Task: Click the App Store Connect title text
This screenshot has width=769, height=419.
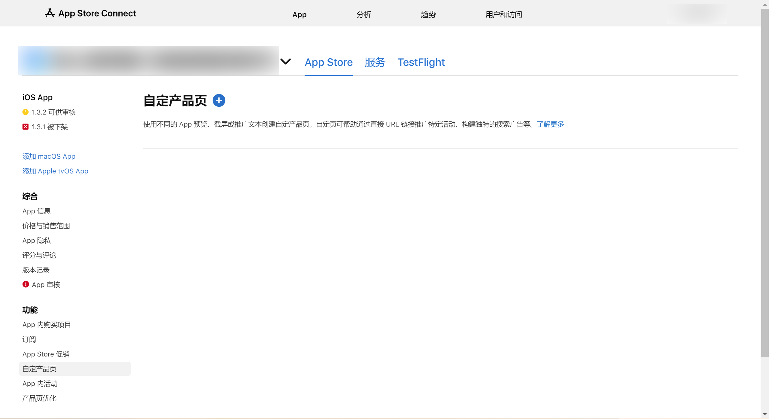Action: (97, 13)
